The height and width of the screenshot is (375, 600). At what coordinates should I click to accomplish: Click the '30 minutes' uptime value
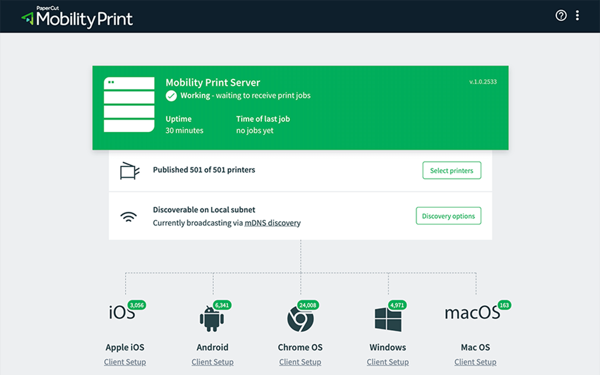pyautogui.click(x=184, y=130)
